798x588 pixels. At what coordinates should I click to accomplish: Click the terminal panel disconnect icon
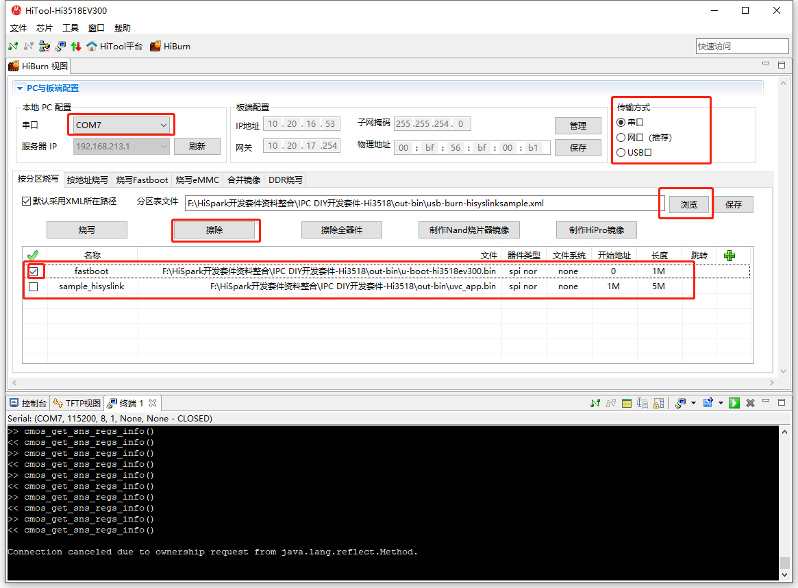[611, 403]
